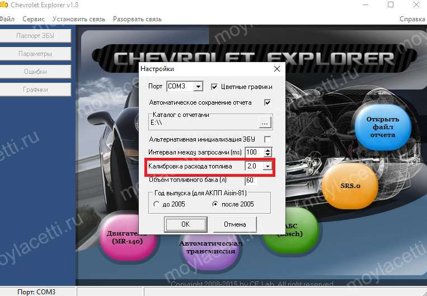This screenshot has height=296, width=427.
Task: Open the Справка menu
Action: tap(412, 19)
